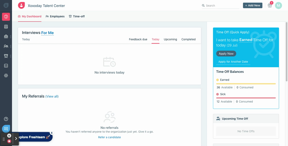The width and height of the screenshot is (288, 146).
Task: Open the time-off alarm clock sidebar icon
Action: click(6, 56)
